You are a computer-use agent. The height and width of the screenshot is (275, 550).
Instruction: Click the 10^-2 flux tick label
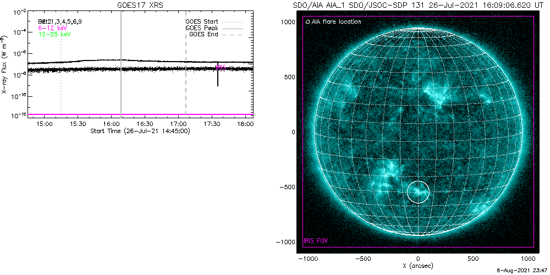19,12
